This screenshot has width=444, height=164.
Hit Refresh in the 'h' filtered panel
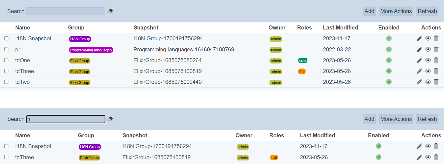[427, 119]
